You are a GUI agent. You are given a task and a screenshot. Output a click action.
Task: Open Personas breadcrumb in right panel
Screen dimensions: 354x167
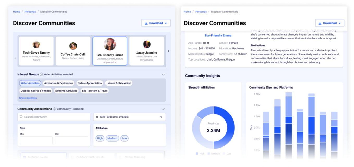pyautogui.click(x=201, y=12)
